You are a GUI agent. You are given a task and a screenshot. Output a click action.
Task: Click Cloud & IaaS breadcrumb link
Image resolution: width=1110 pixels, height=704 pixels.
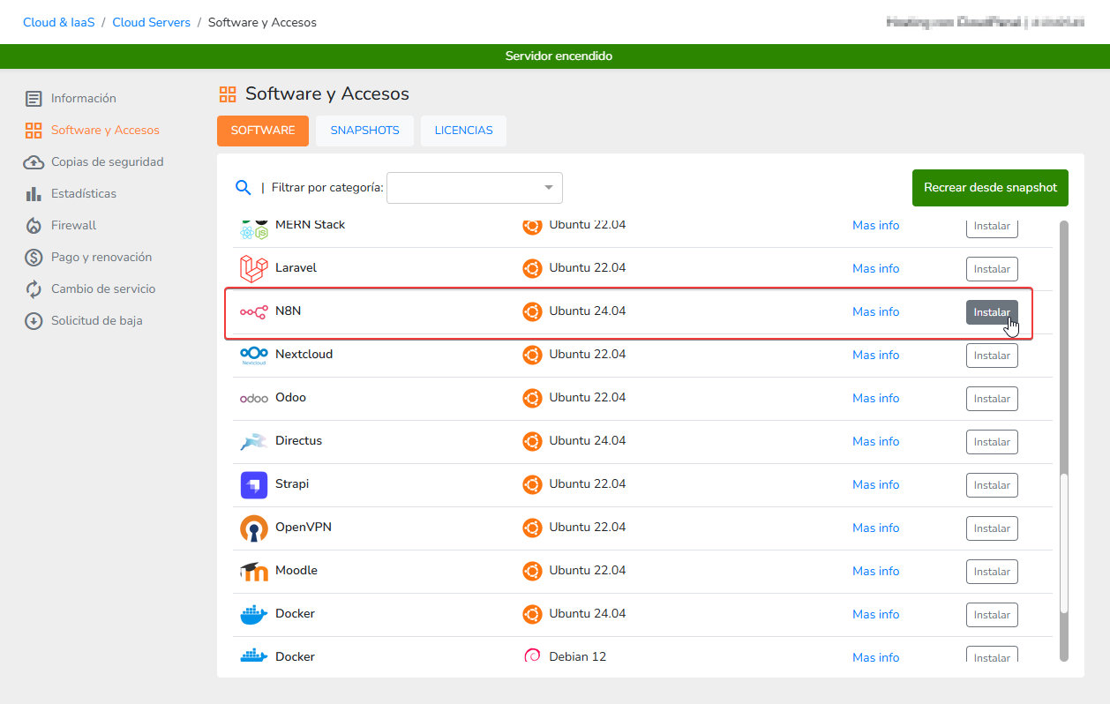[58, 23]
